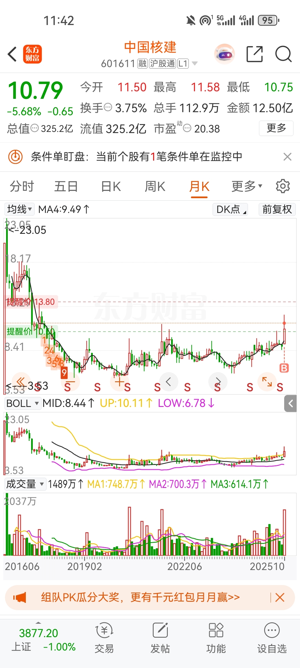
Task: Open the 成交量 indicator dropdown
Action: pyautogui.click(x=25, y=484)
